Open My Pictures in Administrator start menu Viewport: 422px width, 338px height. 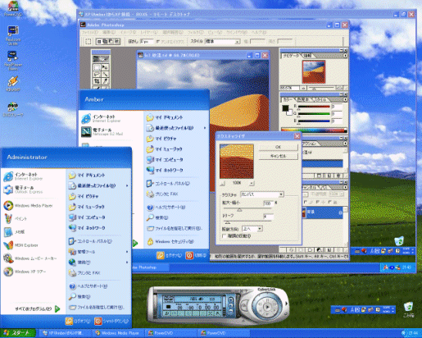coord(84,196)
